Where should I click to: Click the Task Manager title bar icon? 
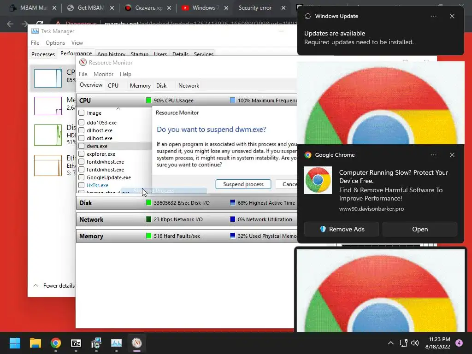[x=35, y=31]
